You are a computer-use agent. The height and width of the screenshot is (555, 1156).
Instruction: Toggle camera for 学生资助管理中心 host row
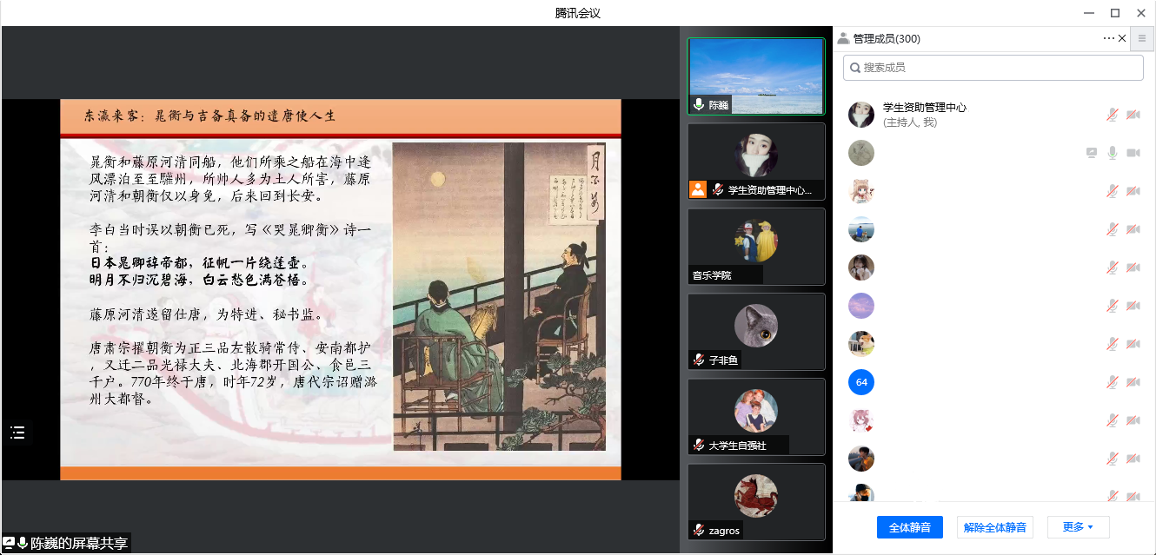pyautogui.click(x=1133, y=115)
